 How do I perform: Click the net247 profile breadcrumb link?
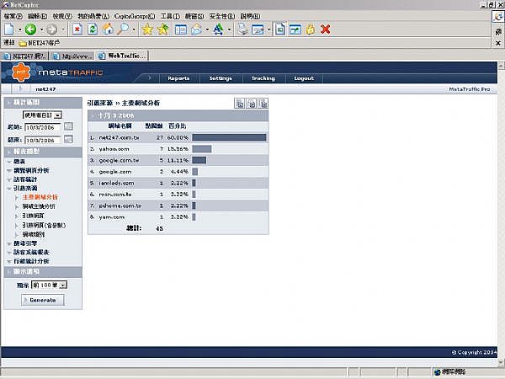[x=45, y=89]
